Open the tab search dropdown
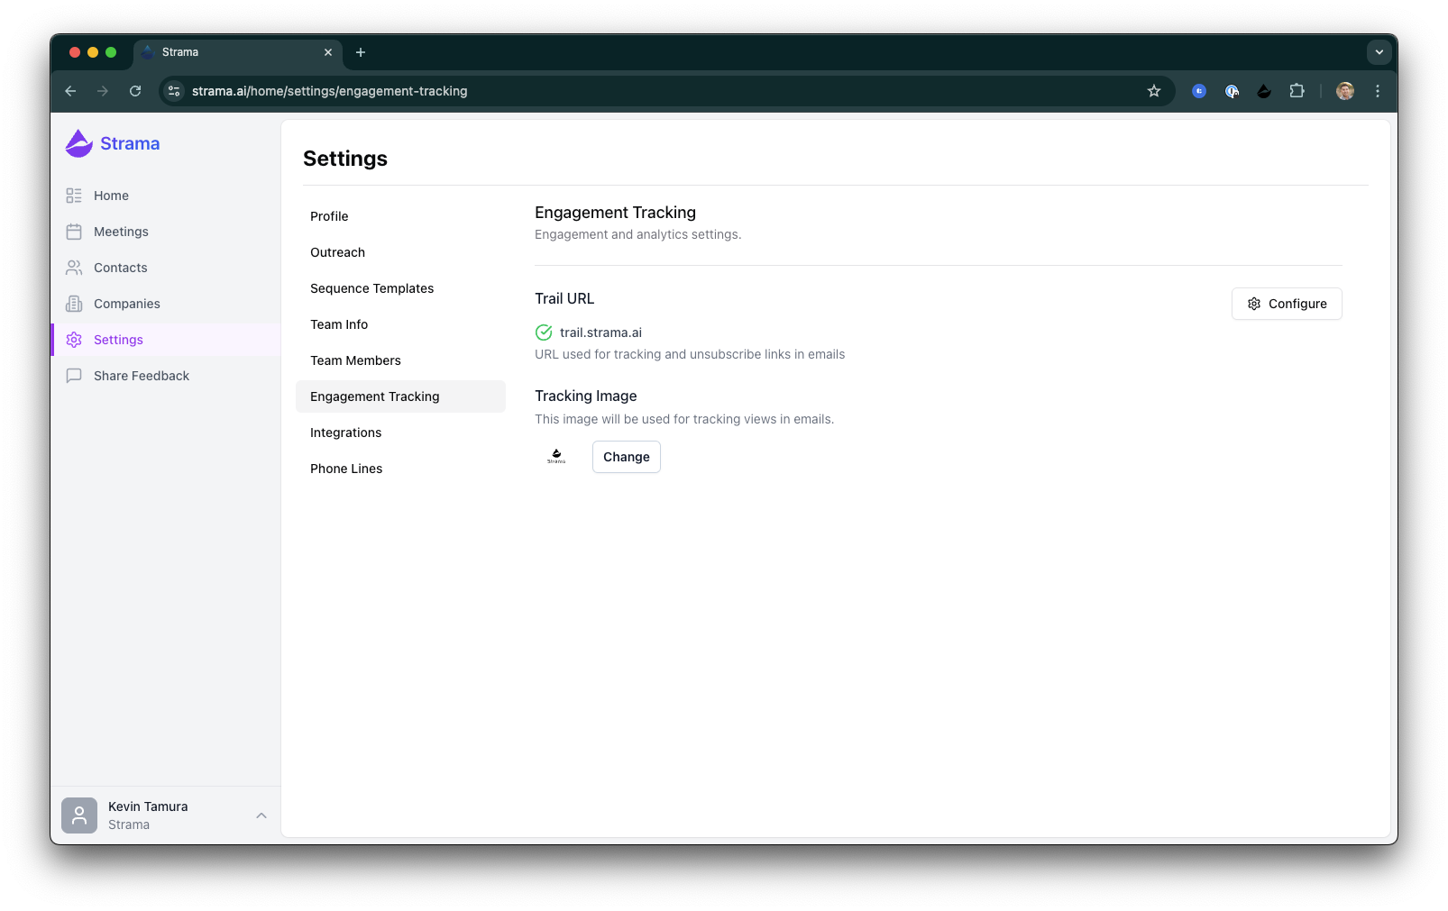This screenshot has height=911, width=1448. tap(1379, 52)
